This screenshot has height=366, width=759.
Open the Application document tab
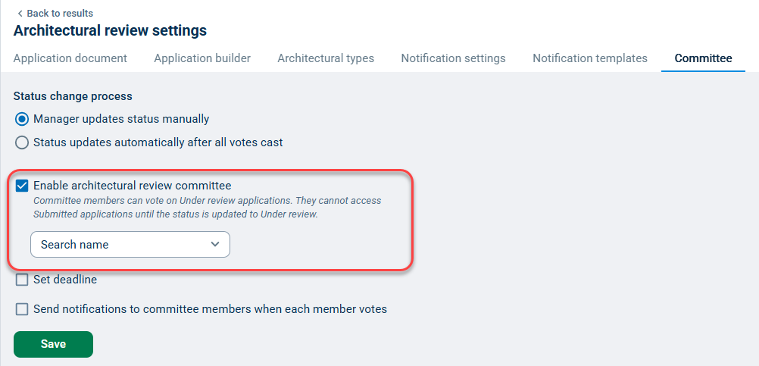click(70, 58)
